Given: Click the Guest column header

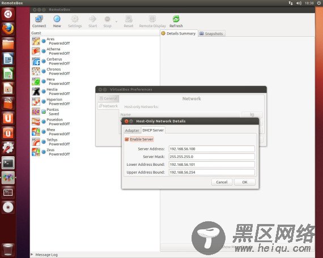Looking at the screenshot, I should point(95,33).
